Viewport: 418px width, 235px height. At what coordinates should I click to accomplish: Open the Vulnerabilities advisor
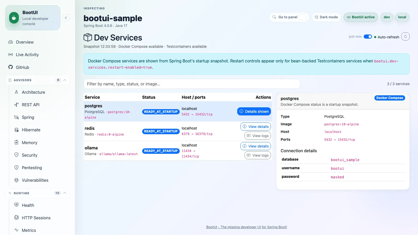(40, 180)
